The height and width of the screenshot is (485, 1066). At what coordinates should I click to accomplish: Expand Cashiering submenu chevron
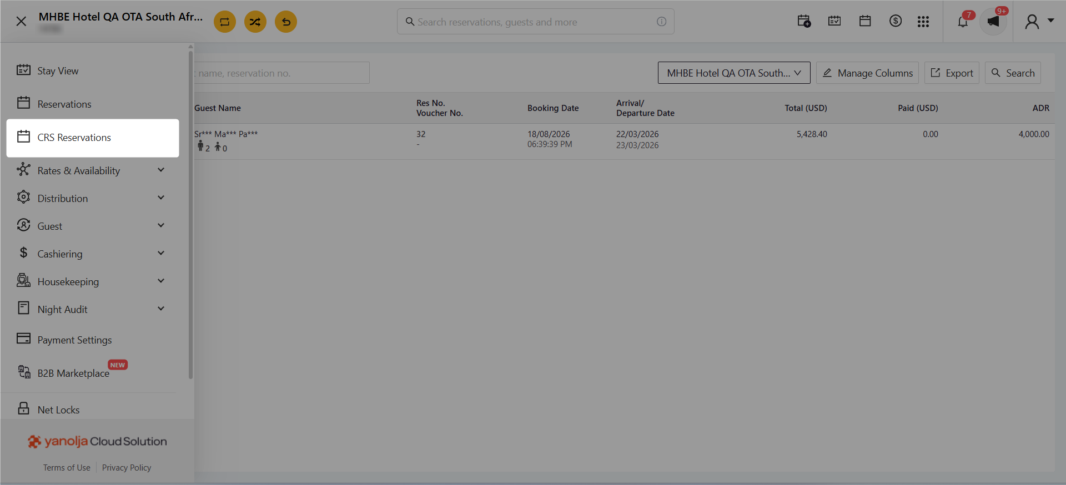coord(161,253)
